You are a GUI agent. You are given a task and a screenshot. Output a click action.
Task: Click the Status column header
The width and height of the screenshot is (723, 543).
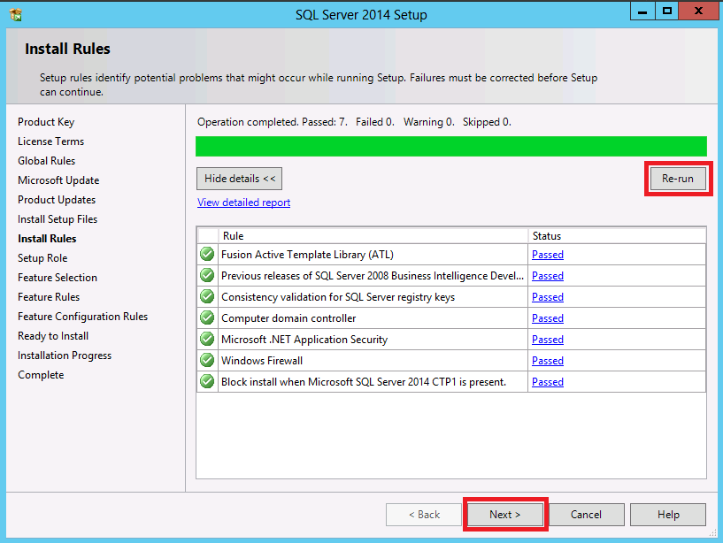pos(617,235)
